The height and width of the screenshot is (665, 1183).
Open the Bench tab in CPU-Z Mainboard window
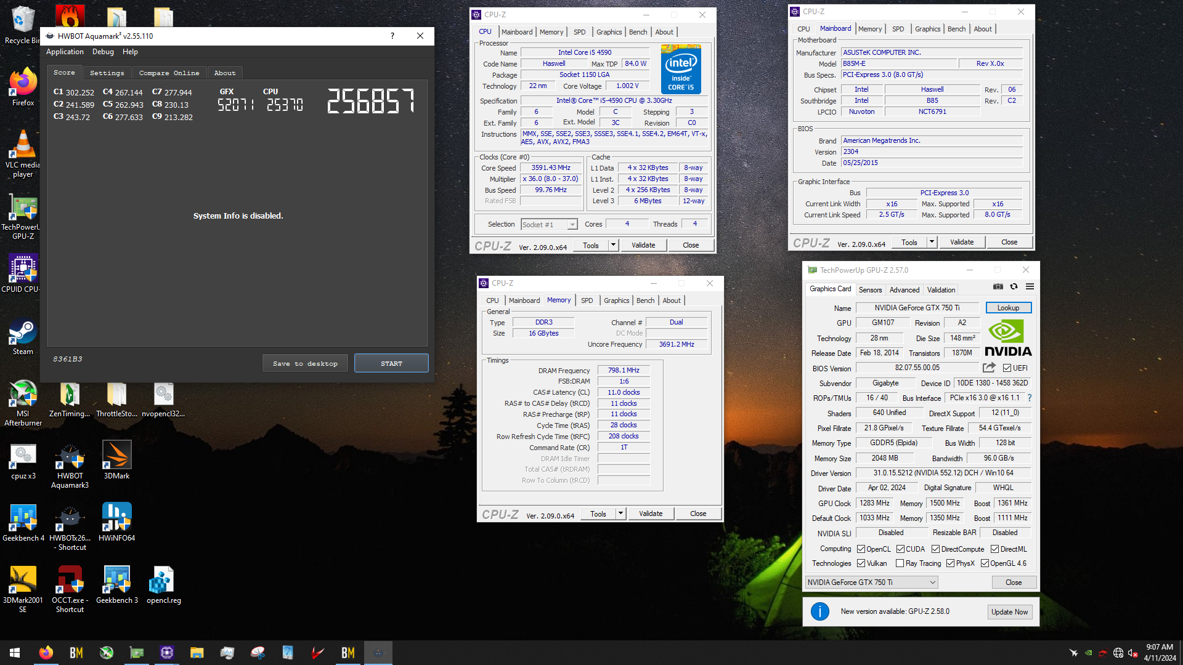(x=956, y=29)
